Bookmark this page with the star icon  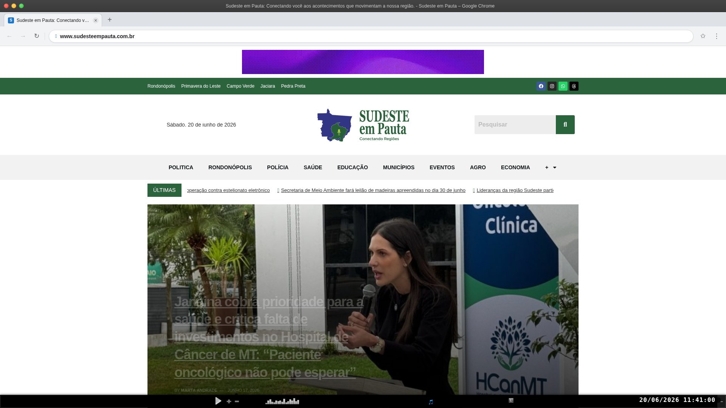point(703,36)
